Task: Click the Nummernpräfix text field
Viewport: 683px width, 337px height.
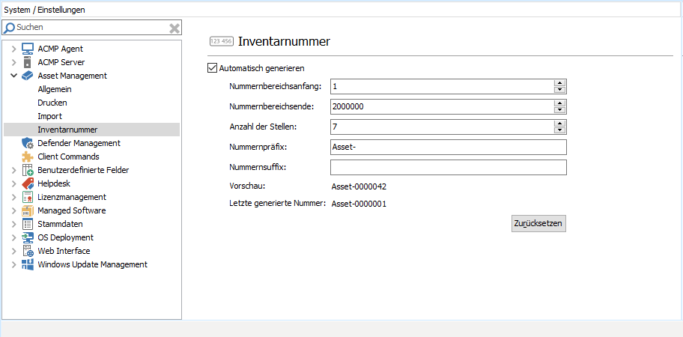Action: (449, 148)
